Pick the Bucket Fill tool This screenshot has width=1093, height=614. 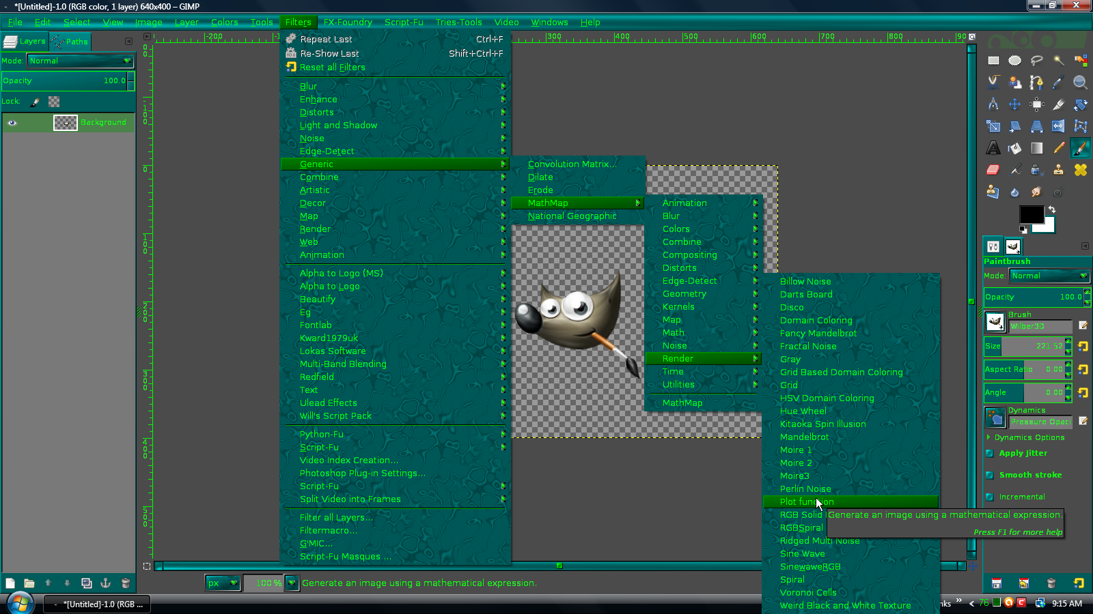coord(1014,147)
